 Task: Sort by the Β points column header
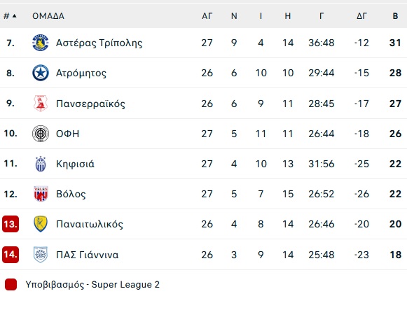point(395,16)
